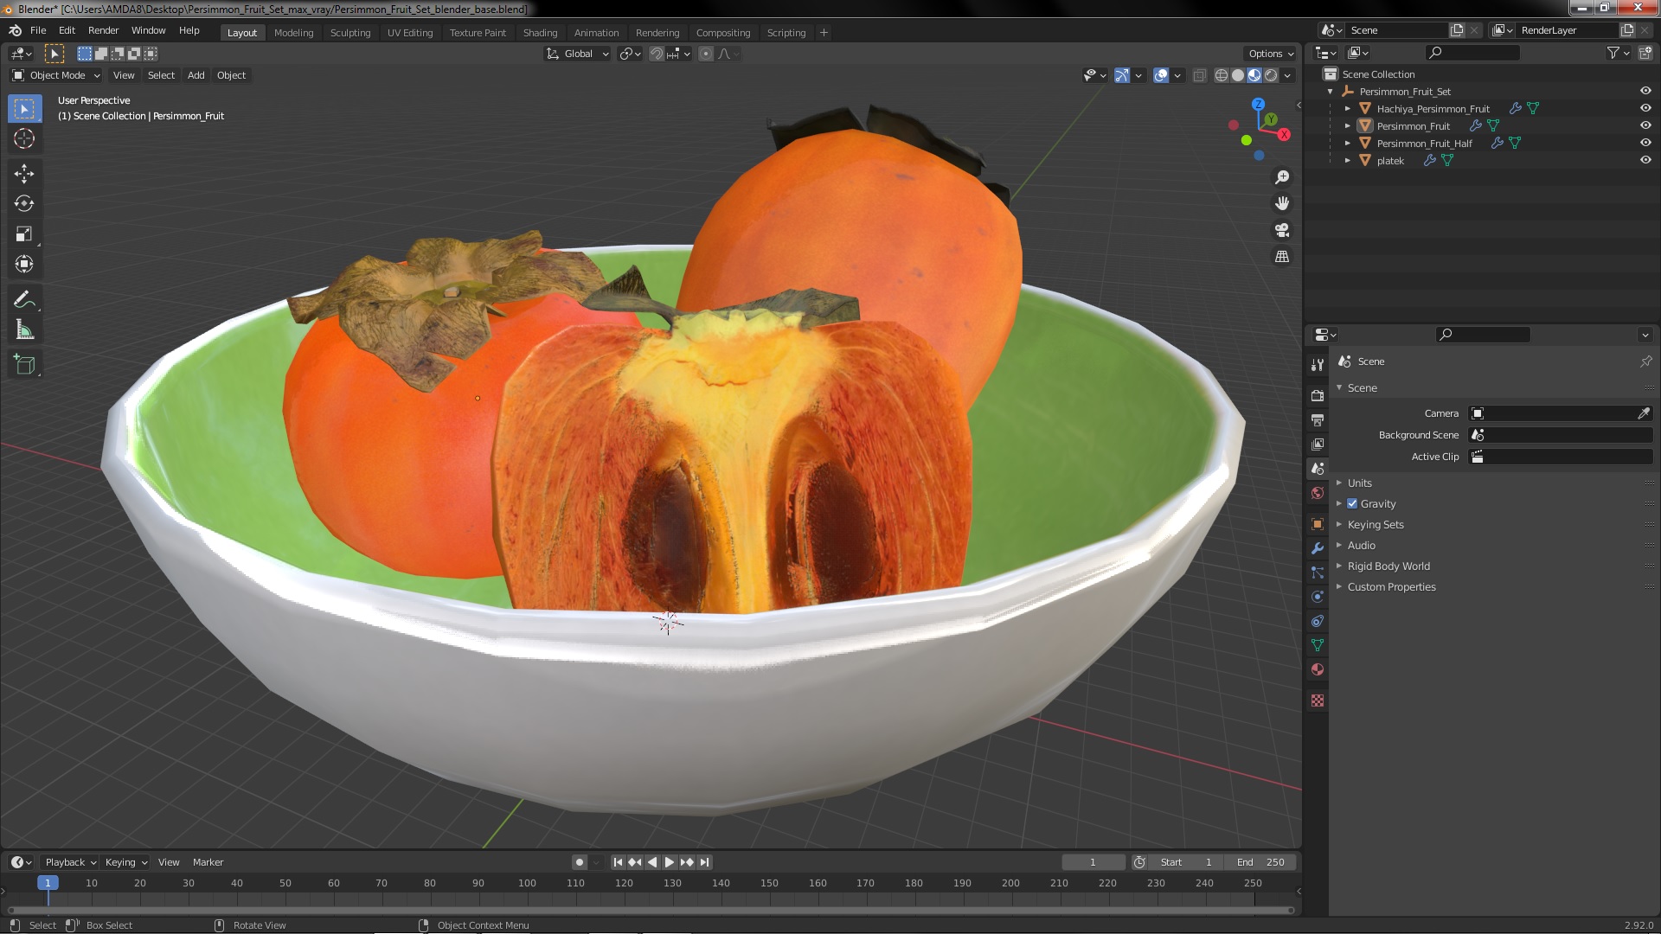Expand the Rigid Body World panel

(x=1388, y=566)
